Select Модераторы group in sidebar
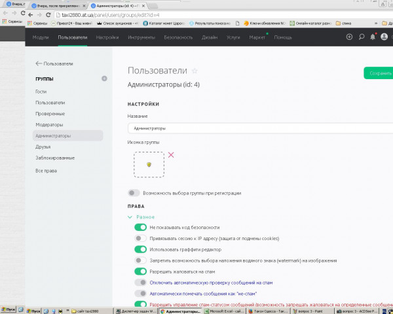 coord(49,124)
